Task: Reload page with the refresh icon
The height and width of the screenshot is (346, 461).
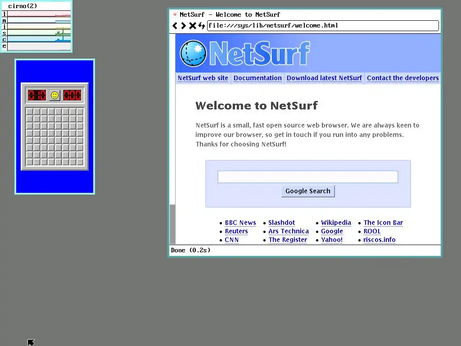Action: 201,26
